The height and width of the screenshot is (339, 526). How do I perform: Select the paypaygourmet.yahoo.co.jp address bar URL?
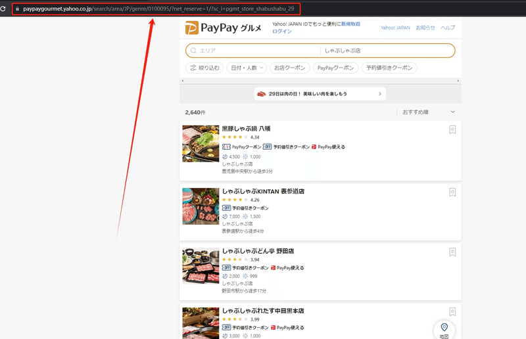pyautogui.click(x=158, y=9)
